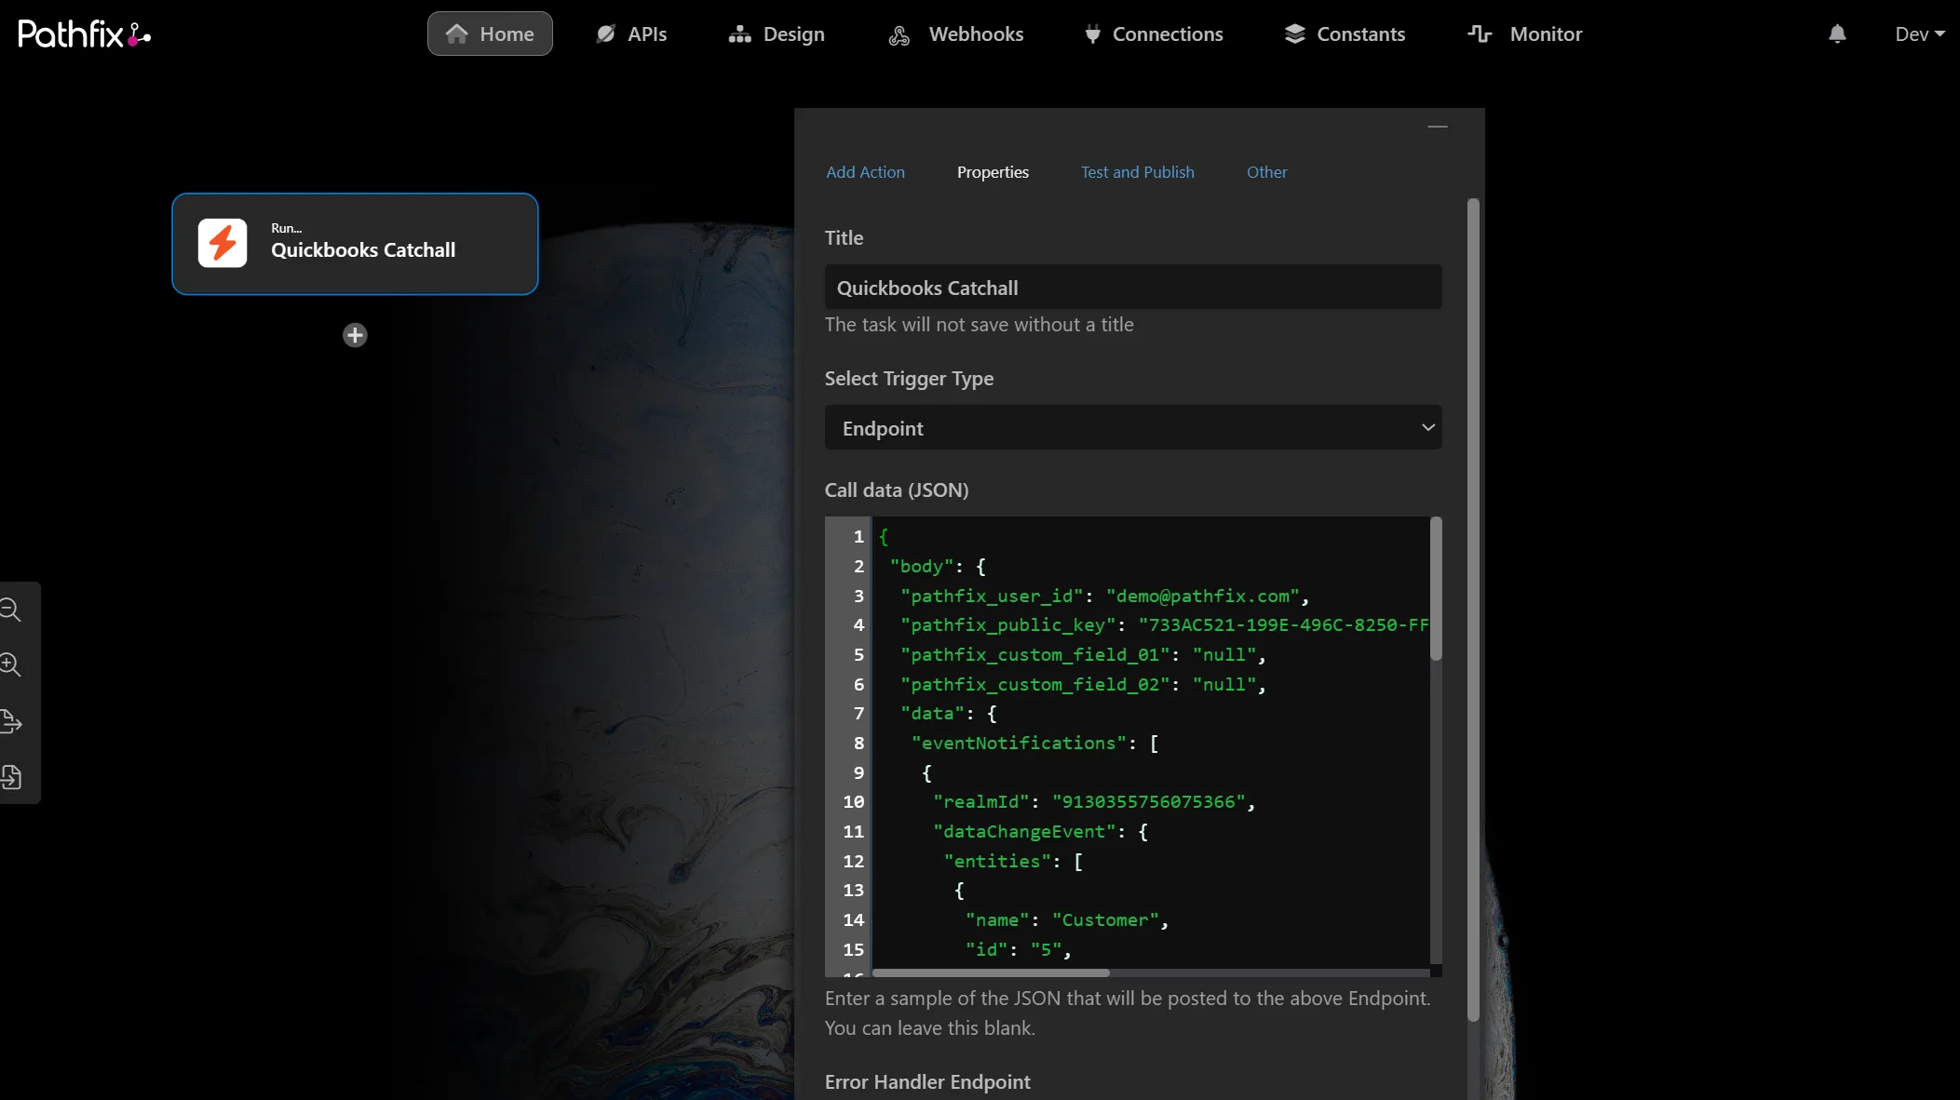Click the export file icon

click(x=11, y=721)
